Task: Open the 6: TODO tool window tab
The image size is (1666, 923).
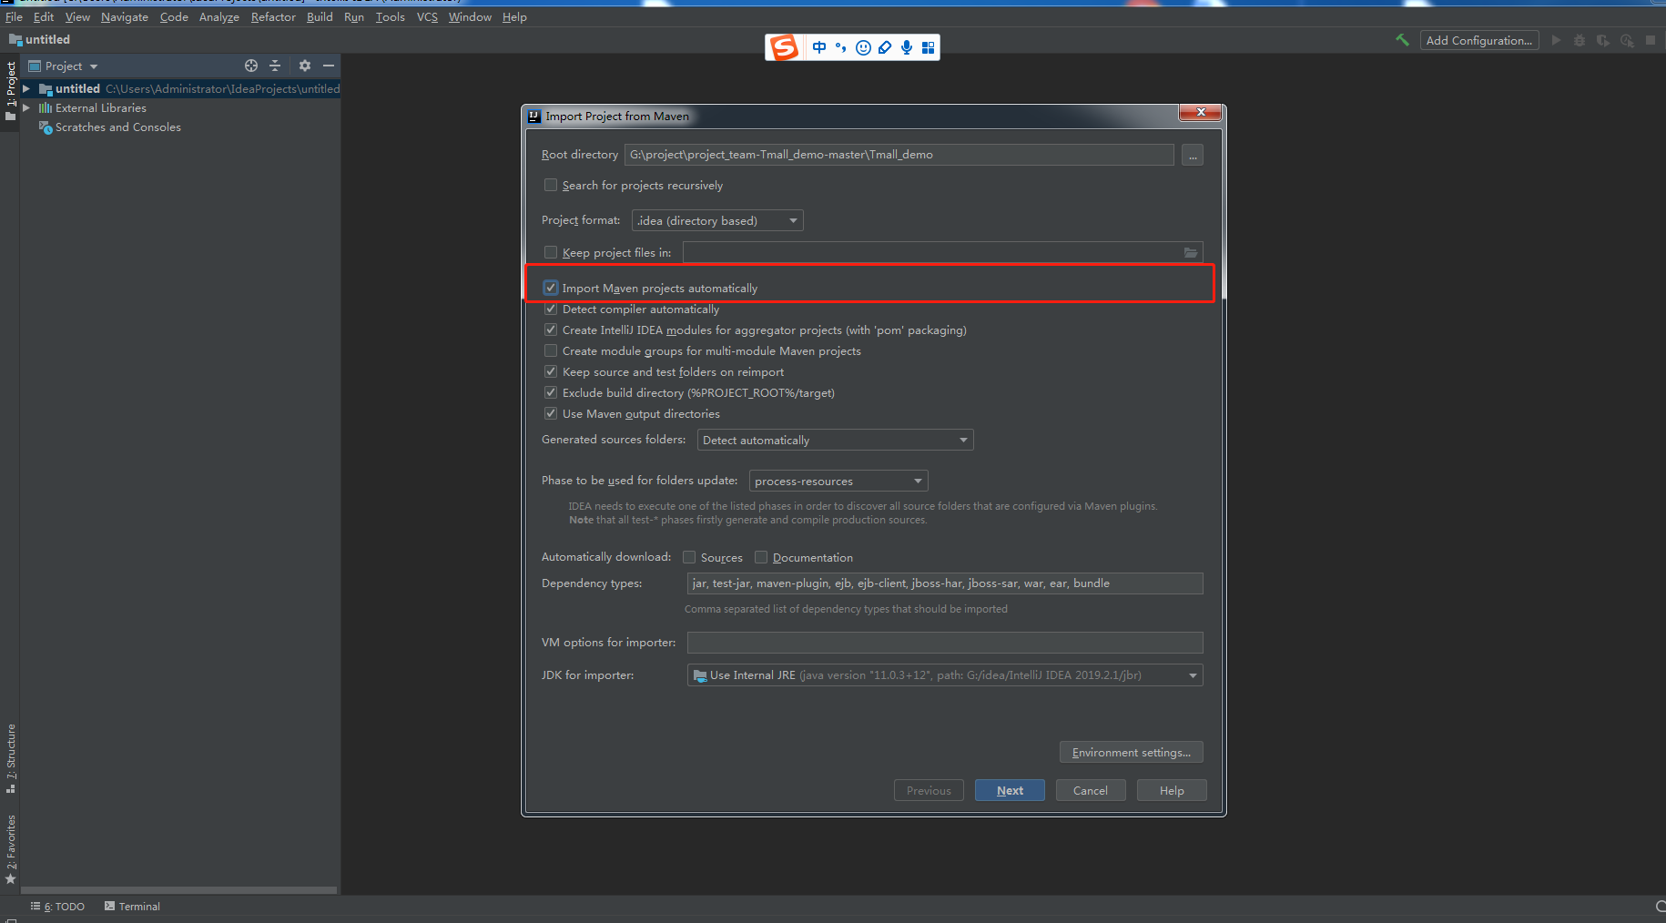Action: (57, 907)
